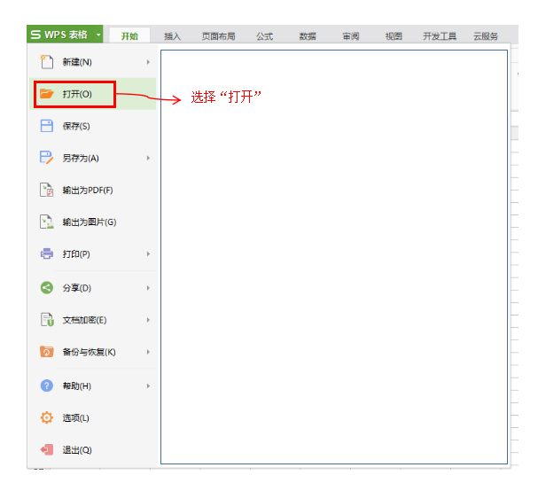Choose 退出(Q) to quit
The width and height of the screenshot is (538, 483).
coord(93,449)
